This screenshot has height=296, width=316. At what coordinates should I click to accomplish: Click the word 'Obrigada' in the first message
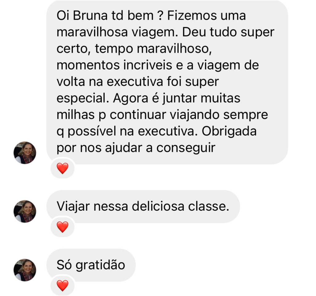[229, 131]
